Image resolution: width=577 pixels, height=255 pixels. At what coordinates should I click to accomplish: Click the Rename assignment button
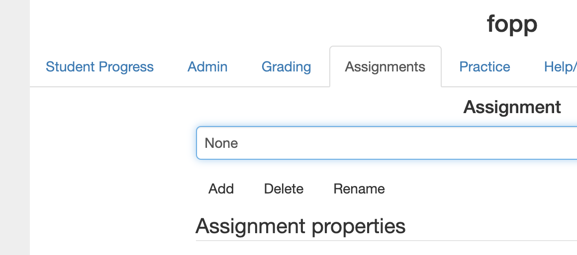[359, 189]
